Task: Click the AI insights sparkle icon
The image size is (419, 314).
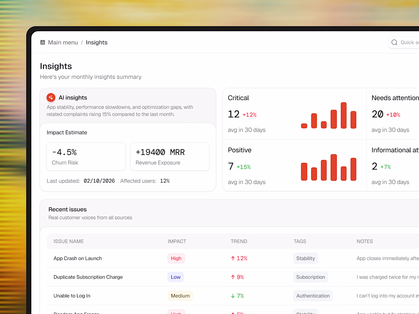Action: tap(51, 97)
